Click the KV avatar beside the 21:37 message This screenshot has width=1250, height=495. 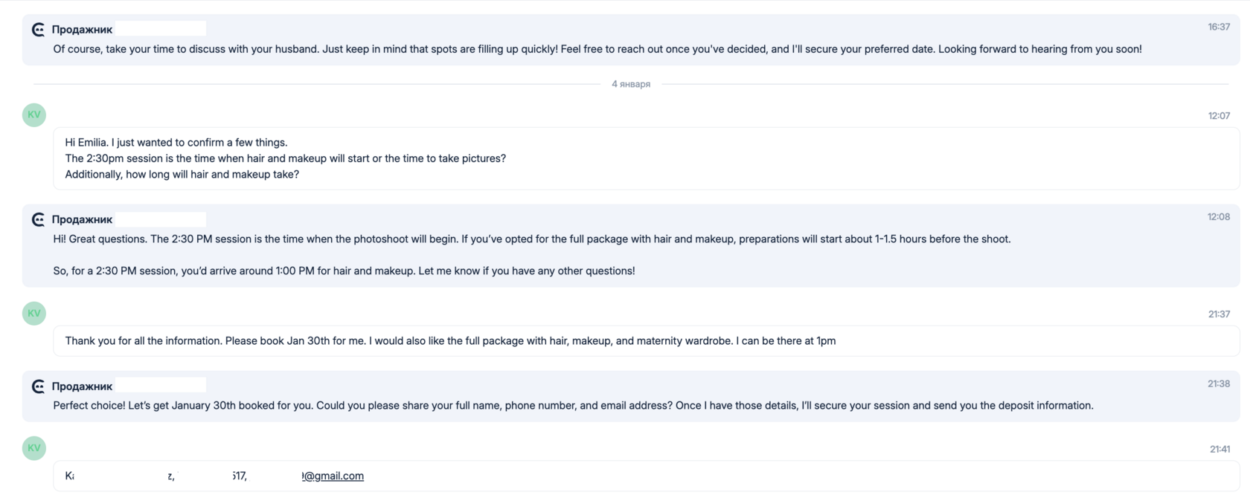pyautogui.click(x=34, y=313)
